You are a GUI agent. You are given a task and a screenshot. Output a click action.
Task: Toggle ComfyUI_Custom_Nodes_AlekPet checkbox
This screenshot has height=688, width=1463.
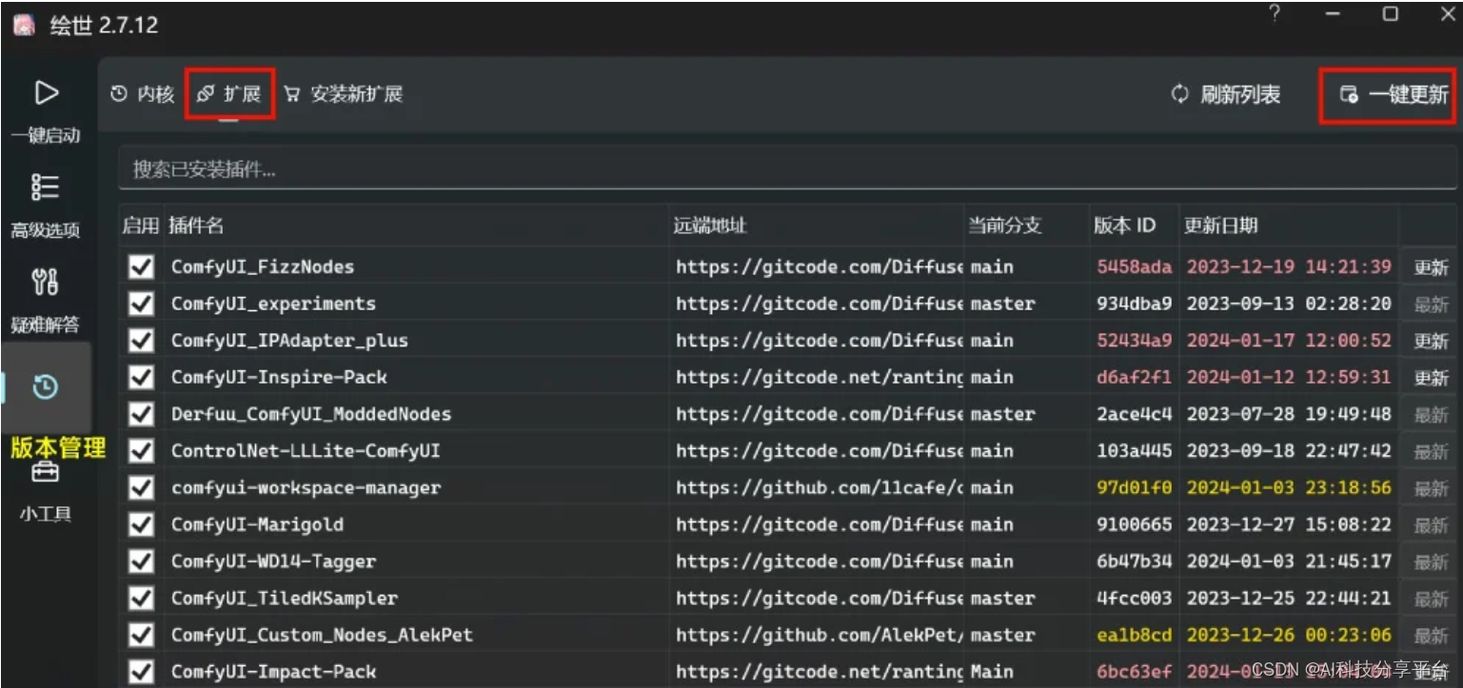tap(141, 636)
